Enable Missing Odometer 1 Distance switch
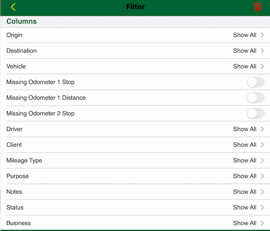Viewport: 270px width, 231px height. click(255, 98)
